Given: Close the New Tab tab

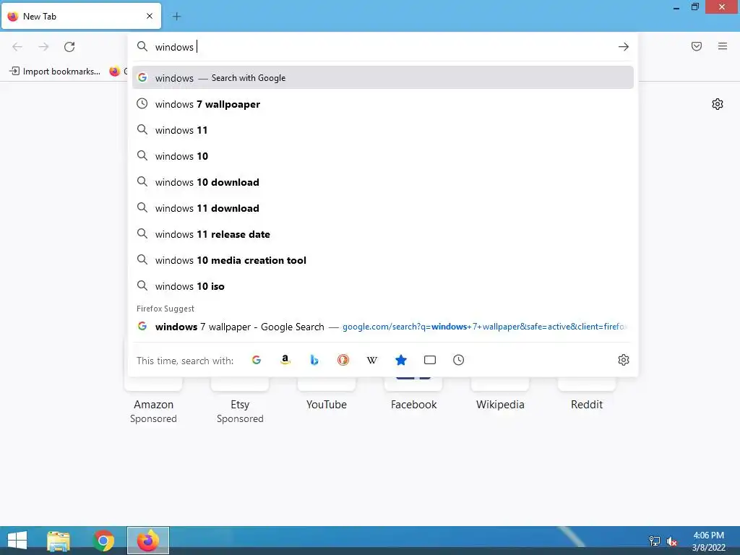Looking at the screenshot, I should point(150,16).
